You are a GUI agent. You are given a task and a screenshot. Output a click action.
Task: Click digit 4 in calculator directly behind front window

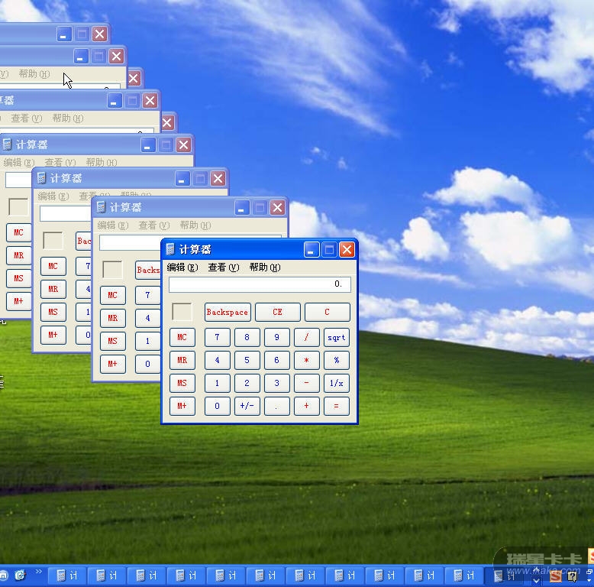click(148, 318)
